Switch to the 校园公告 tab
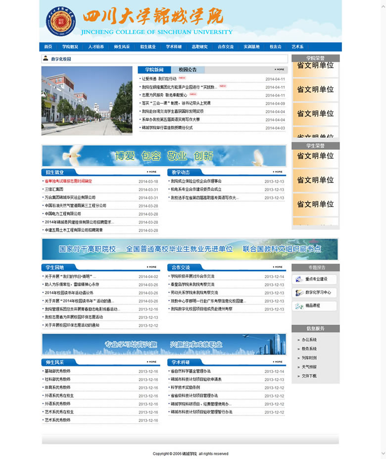This screenshot has width=386, height=459. coord(188,70)
